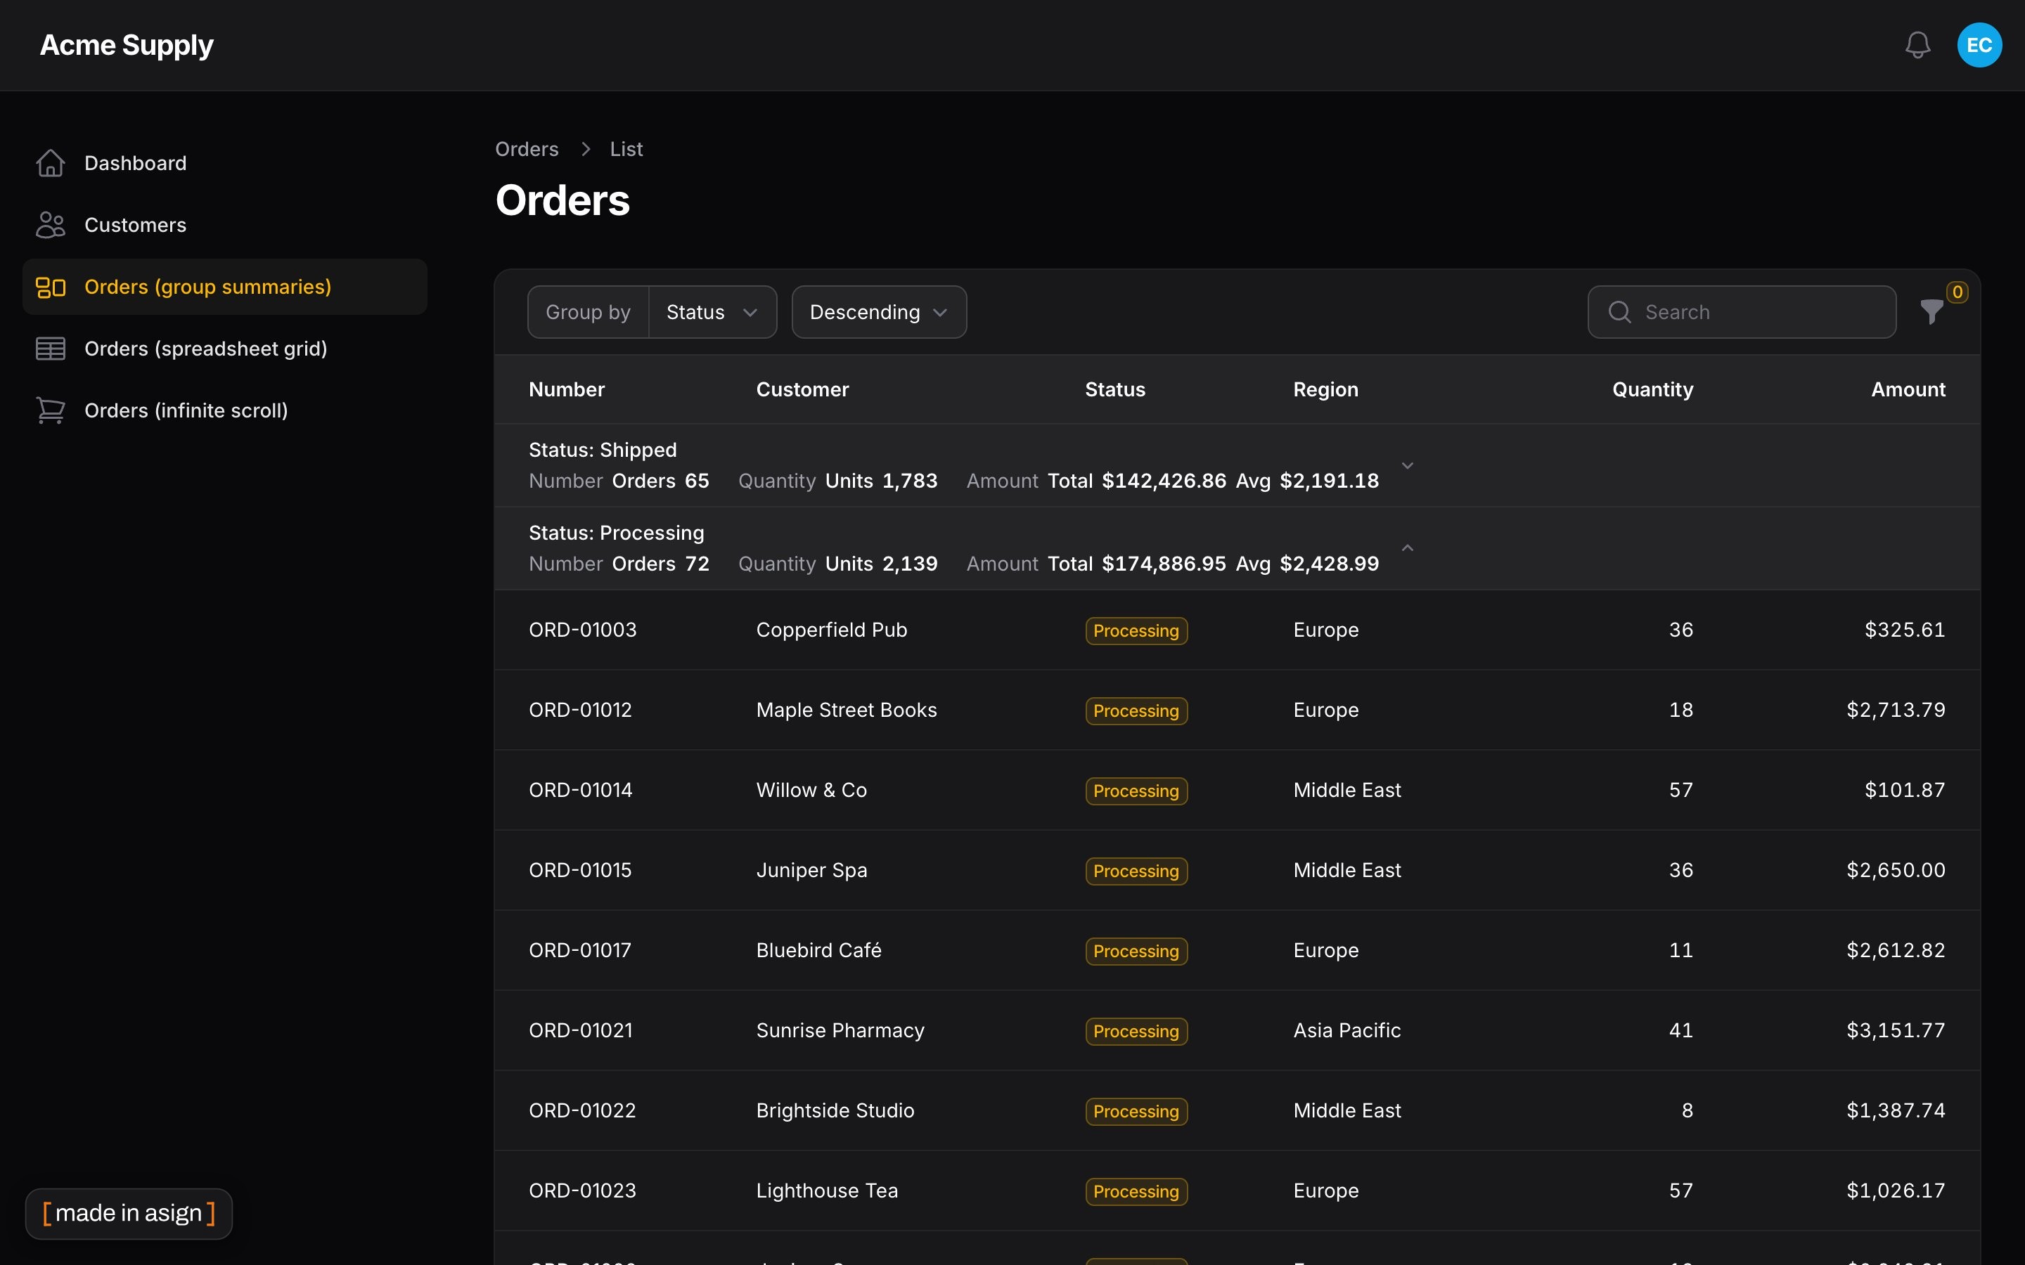Click the Status column header
The height and width of the screenshot is (1265, 2025).
1114,389
